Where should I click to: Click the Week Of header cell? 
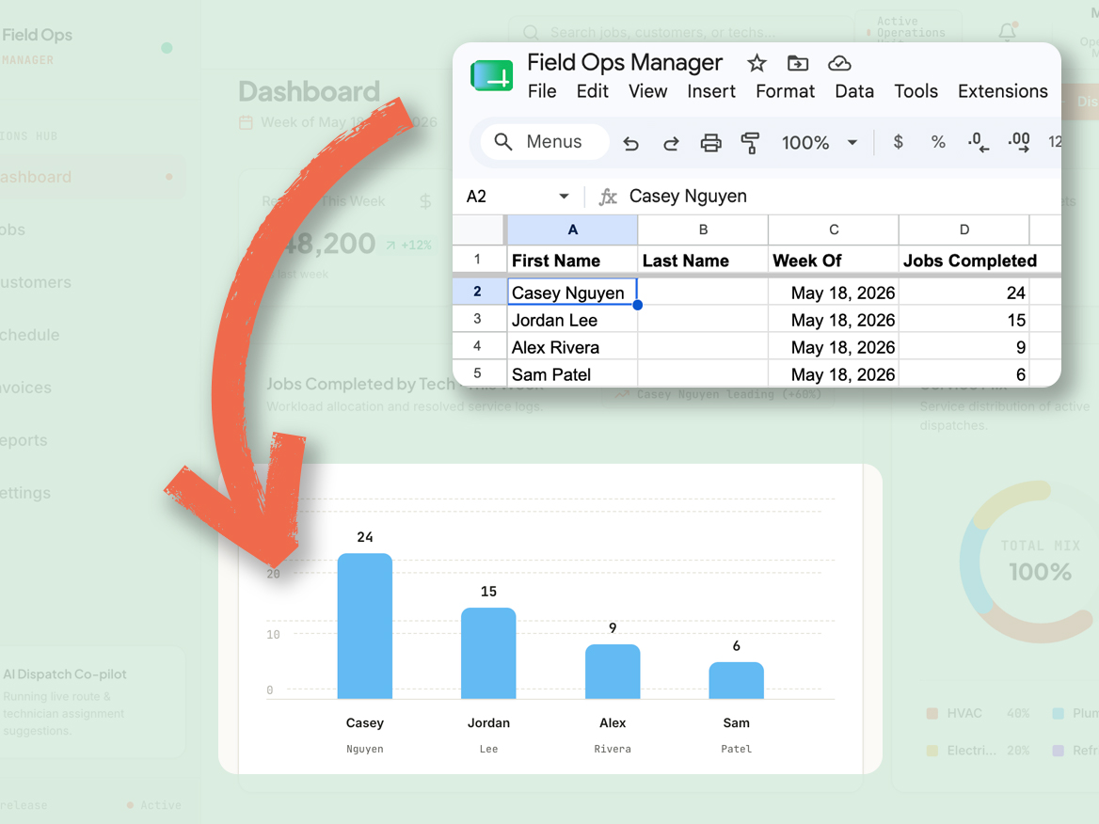(x=834, y=261)
